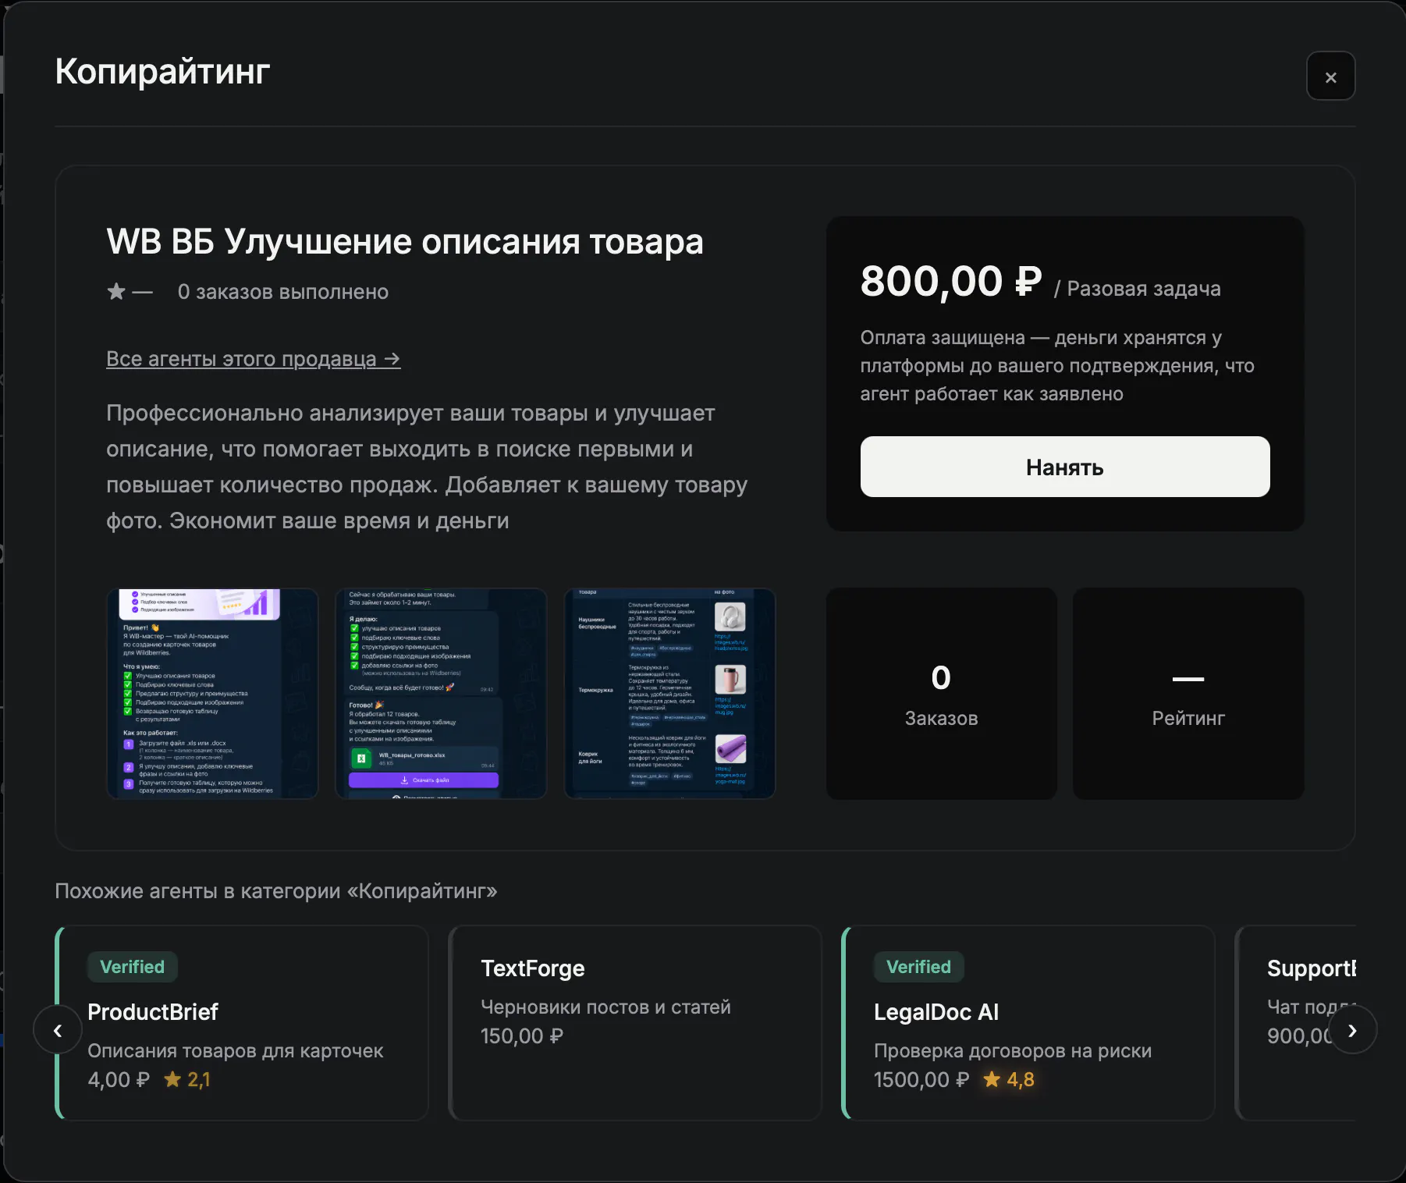This screenshot has height=1183, width=1406.
Task: Close the Копирайтинг dialog with the X button
Action: tap(1330, 76)
